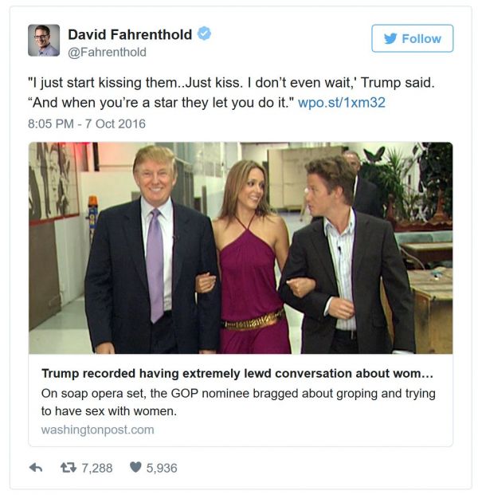Click the Twitter bird icon in Follow button
The width and height of the screenshot is (478, 495).
390,38
